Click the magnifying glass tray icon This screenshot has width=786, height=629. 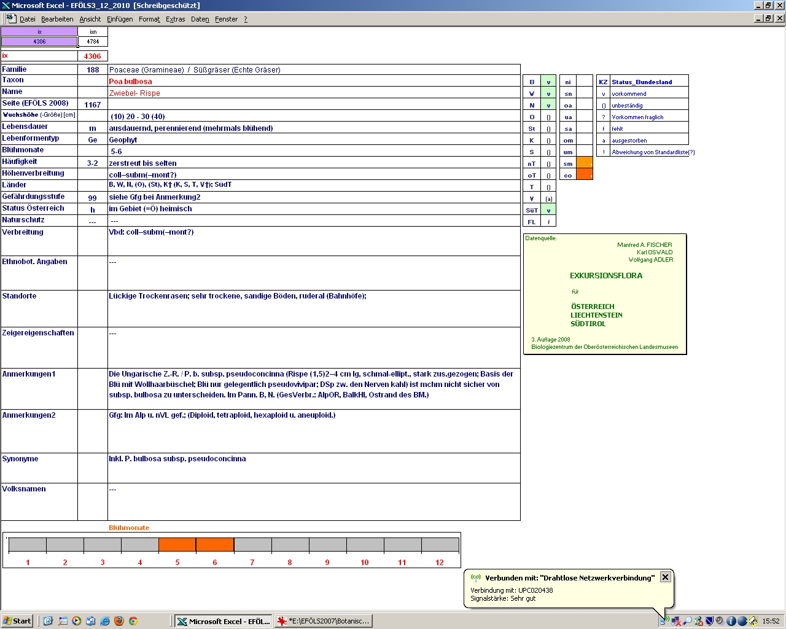tap(687, 621)
